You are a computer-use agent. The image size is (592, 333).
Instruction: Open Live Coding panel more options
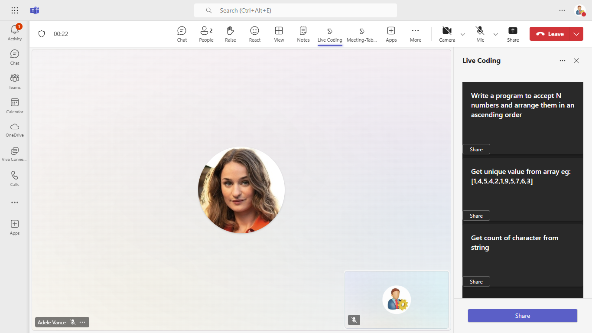click(x=563, y=61)
